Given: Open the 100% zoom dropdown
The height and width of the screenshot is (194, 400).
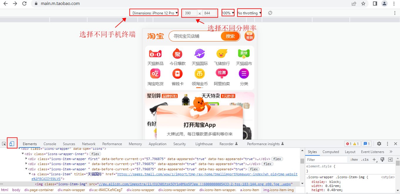Looking at the screenshot, I should point(228,13).
